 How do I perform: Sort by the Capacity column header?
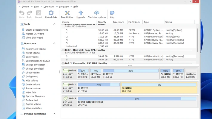coord(105,22)
